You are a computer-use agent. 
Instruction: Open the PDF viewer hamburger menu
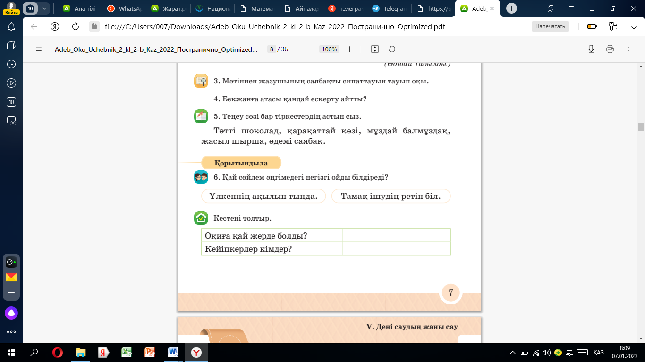coord(39,49)
